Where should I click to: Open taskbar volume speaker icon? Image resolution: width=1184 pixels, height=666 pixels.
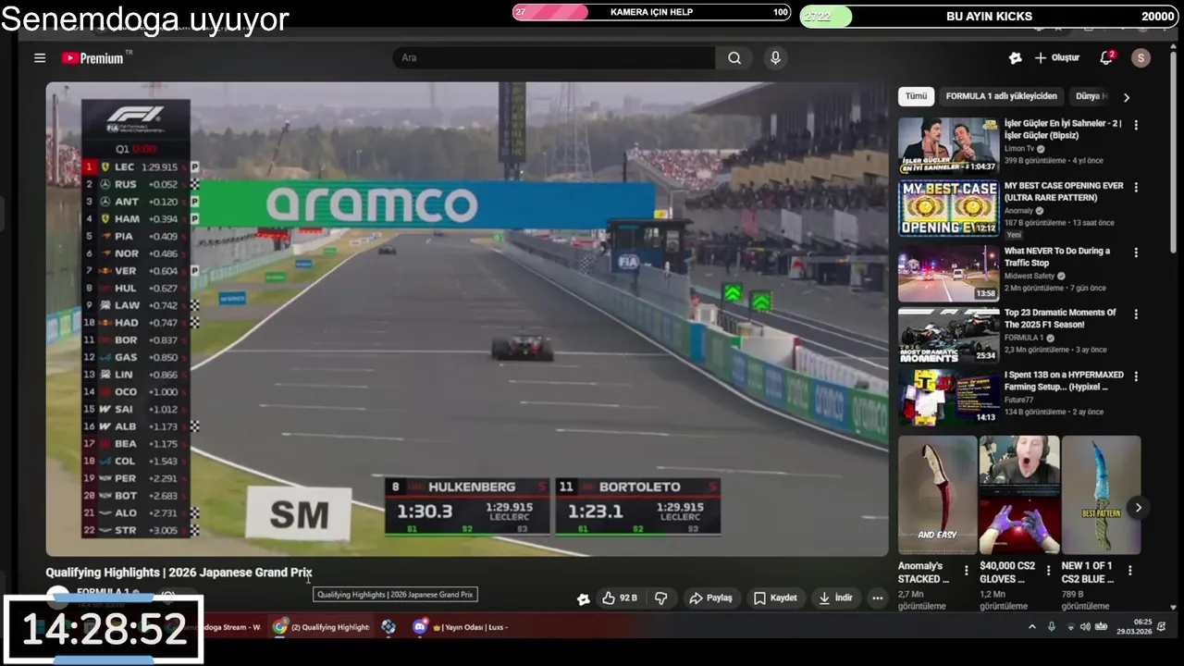[x=1085, y=627]
